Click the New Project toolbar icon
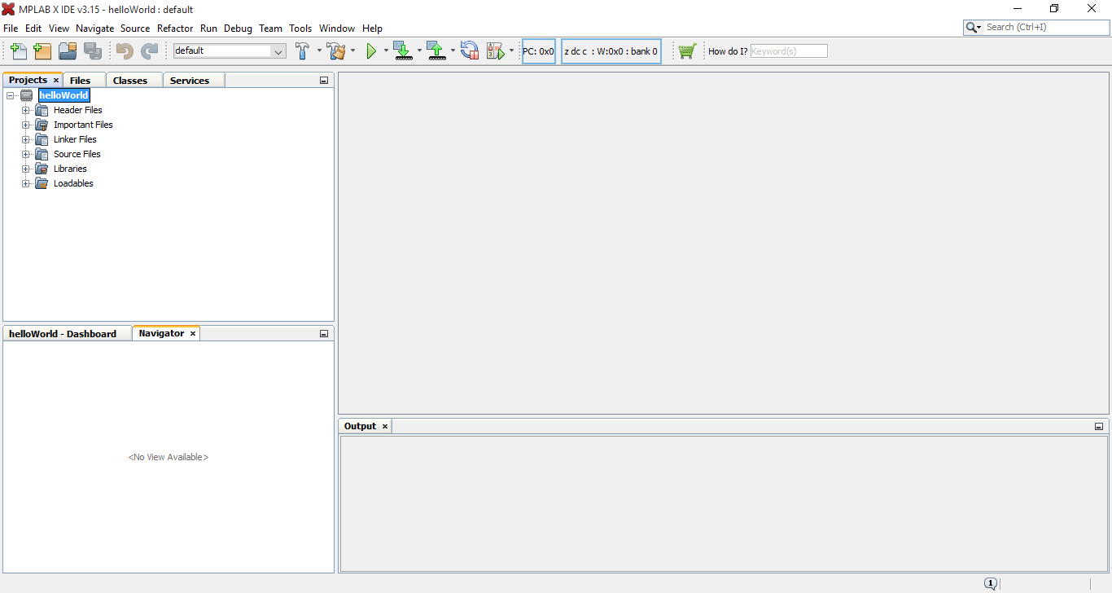Screen dimensions: 1112x593 click(42, 51)
